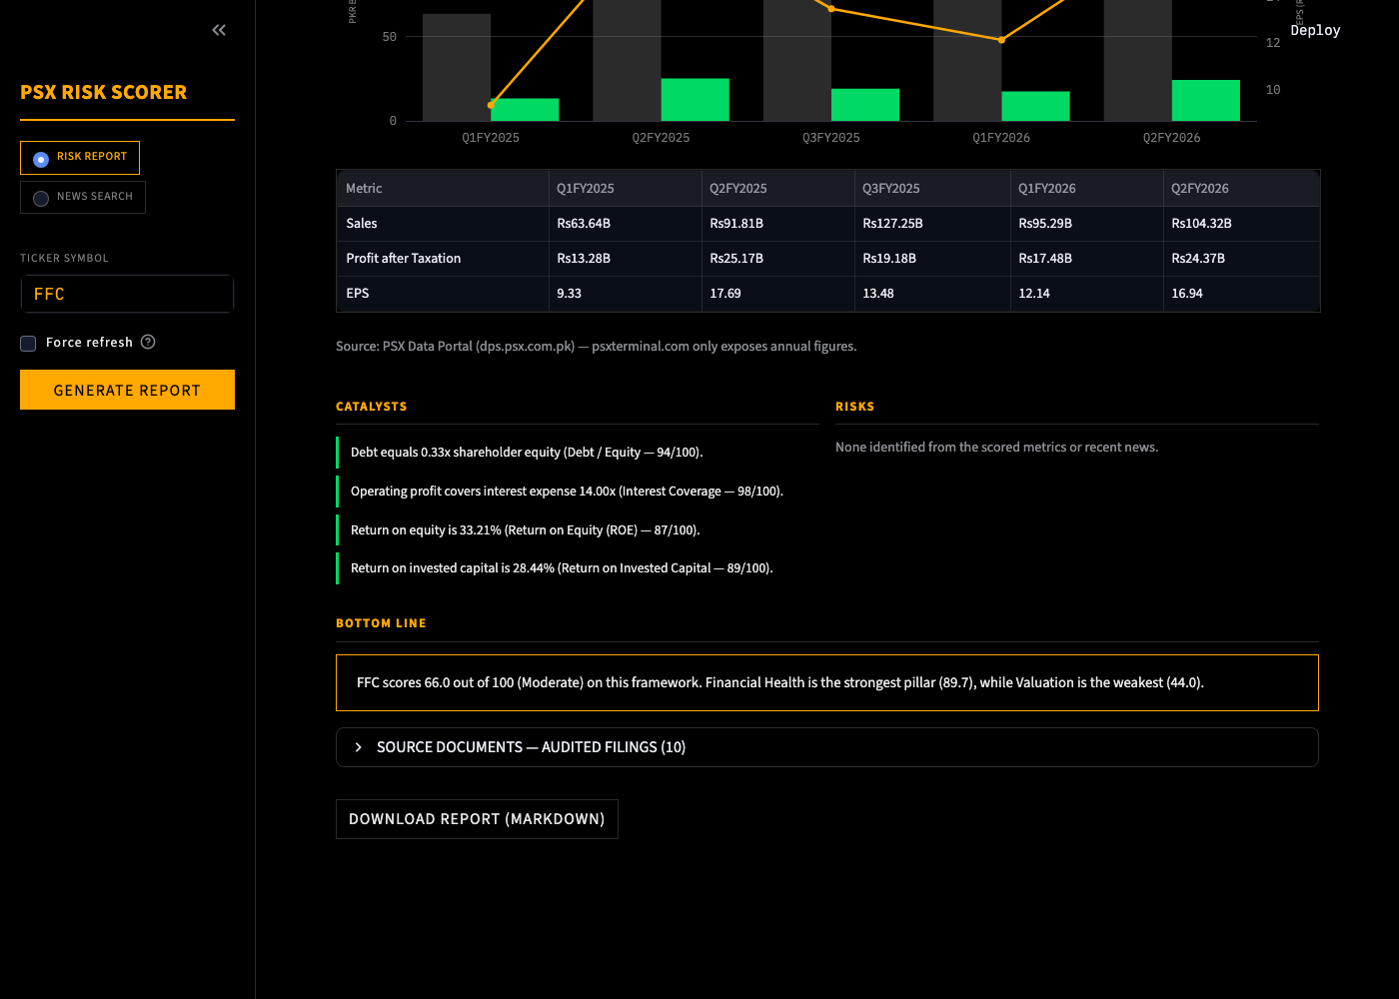The width and height of the screenshot is (1399, 999).
Task: Click the grey sales bar for Q1FY2025
Action: 457,67
